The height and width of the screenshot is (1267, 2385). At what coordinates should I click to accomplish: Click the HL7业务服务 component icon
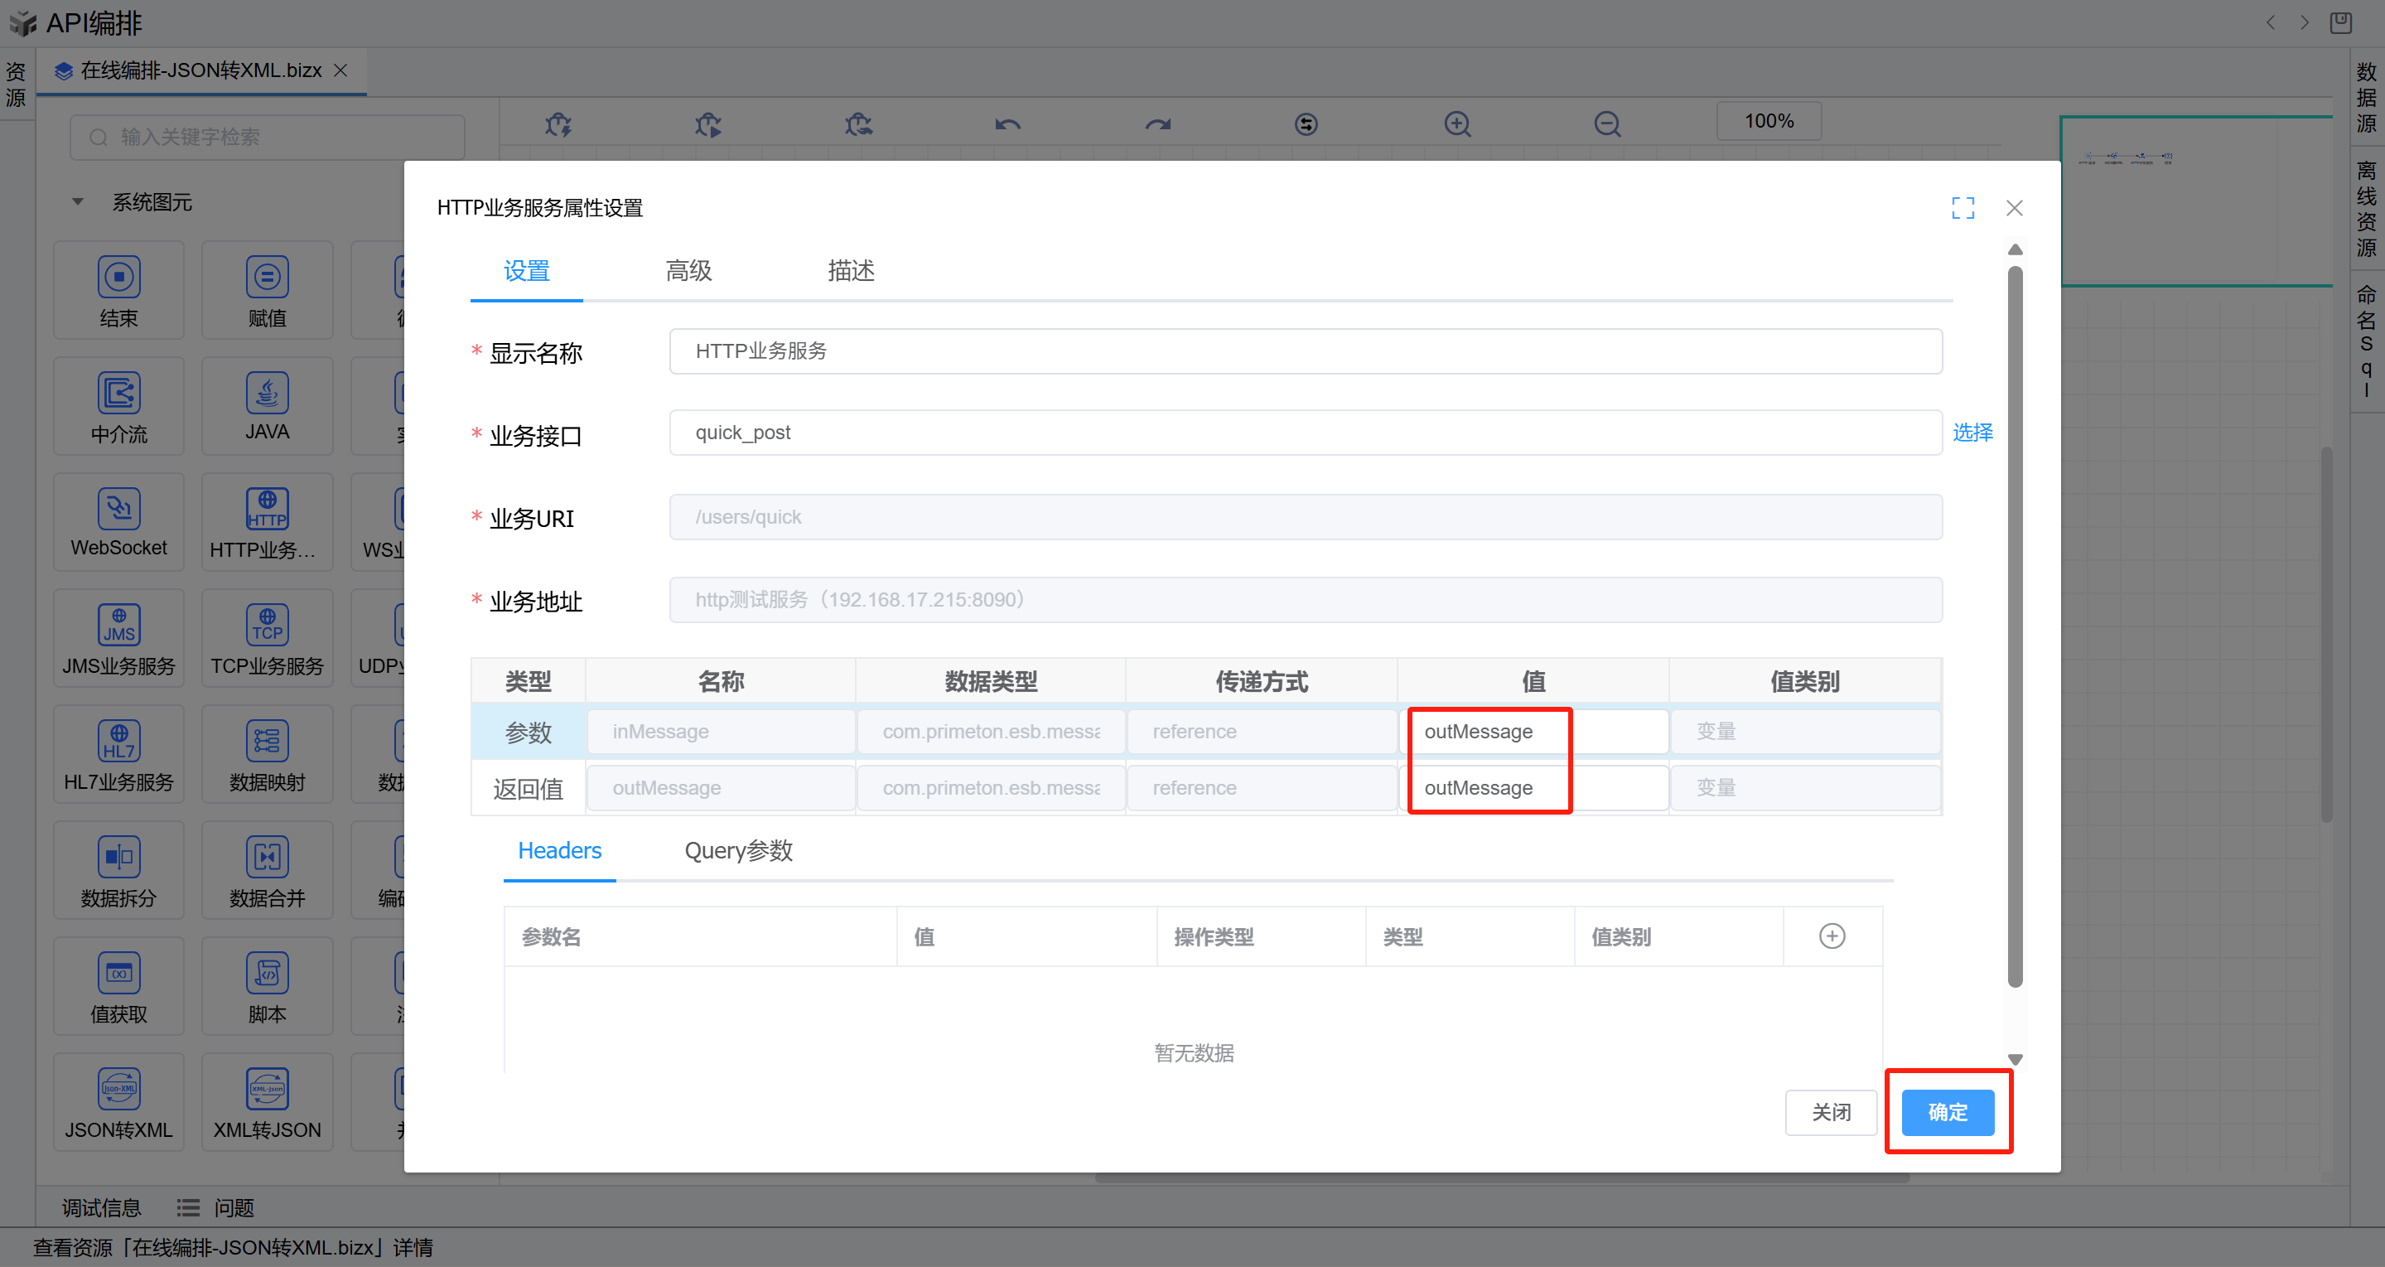(x=118, y=741)
